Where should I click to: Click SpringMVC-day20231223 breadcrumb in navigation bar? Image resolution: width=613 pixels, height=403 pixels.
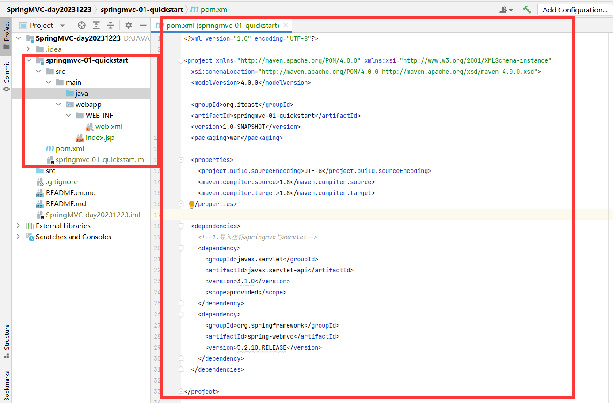pyautogui.click(x=49, y=9)
